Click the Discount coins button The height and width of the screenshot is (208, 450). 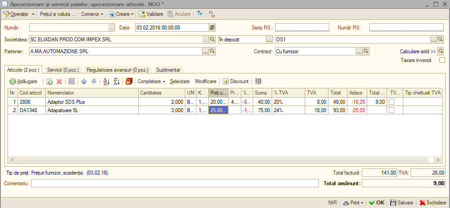(236, 81)
